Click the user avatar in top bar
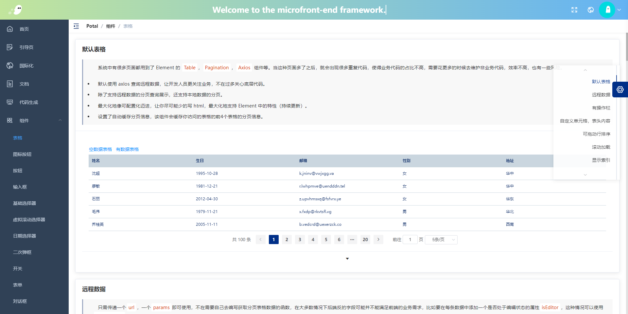 pos(607,10)
